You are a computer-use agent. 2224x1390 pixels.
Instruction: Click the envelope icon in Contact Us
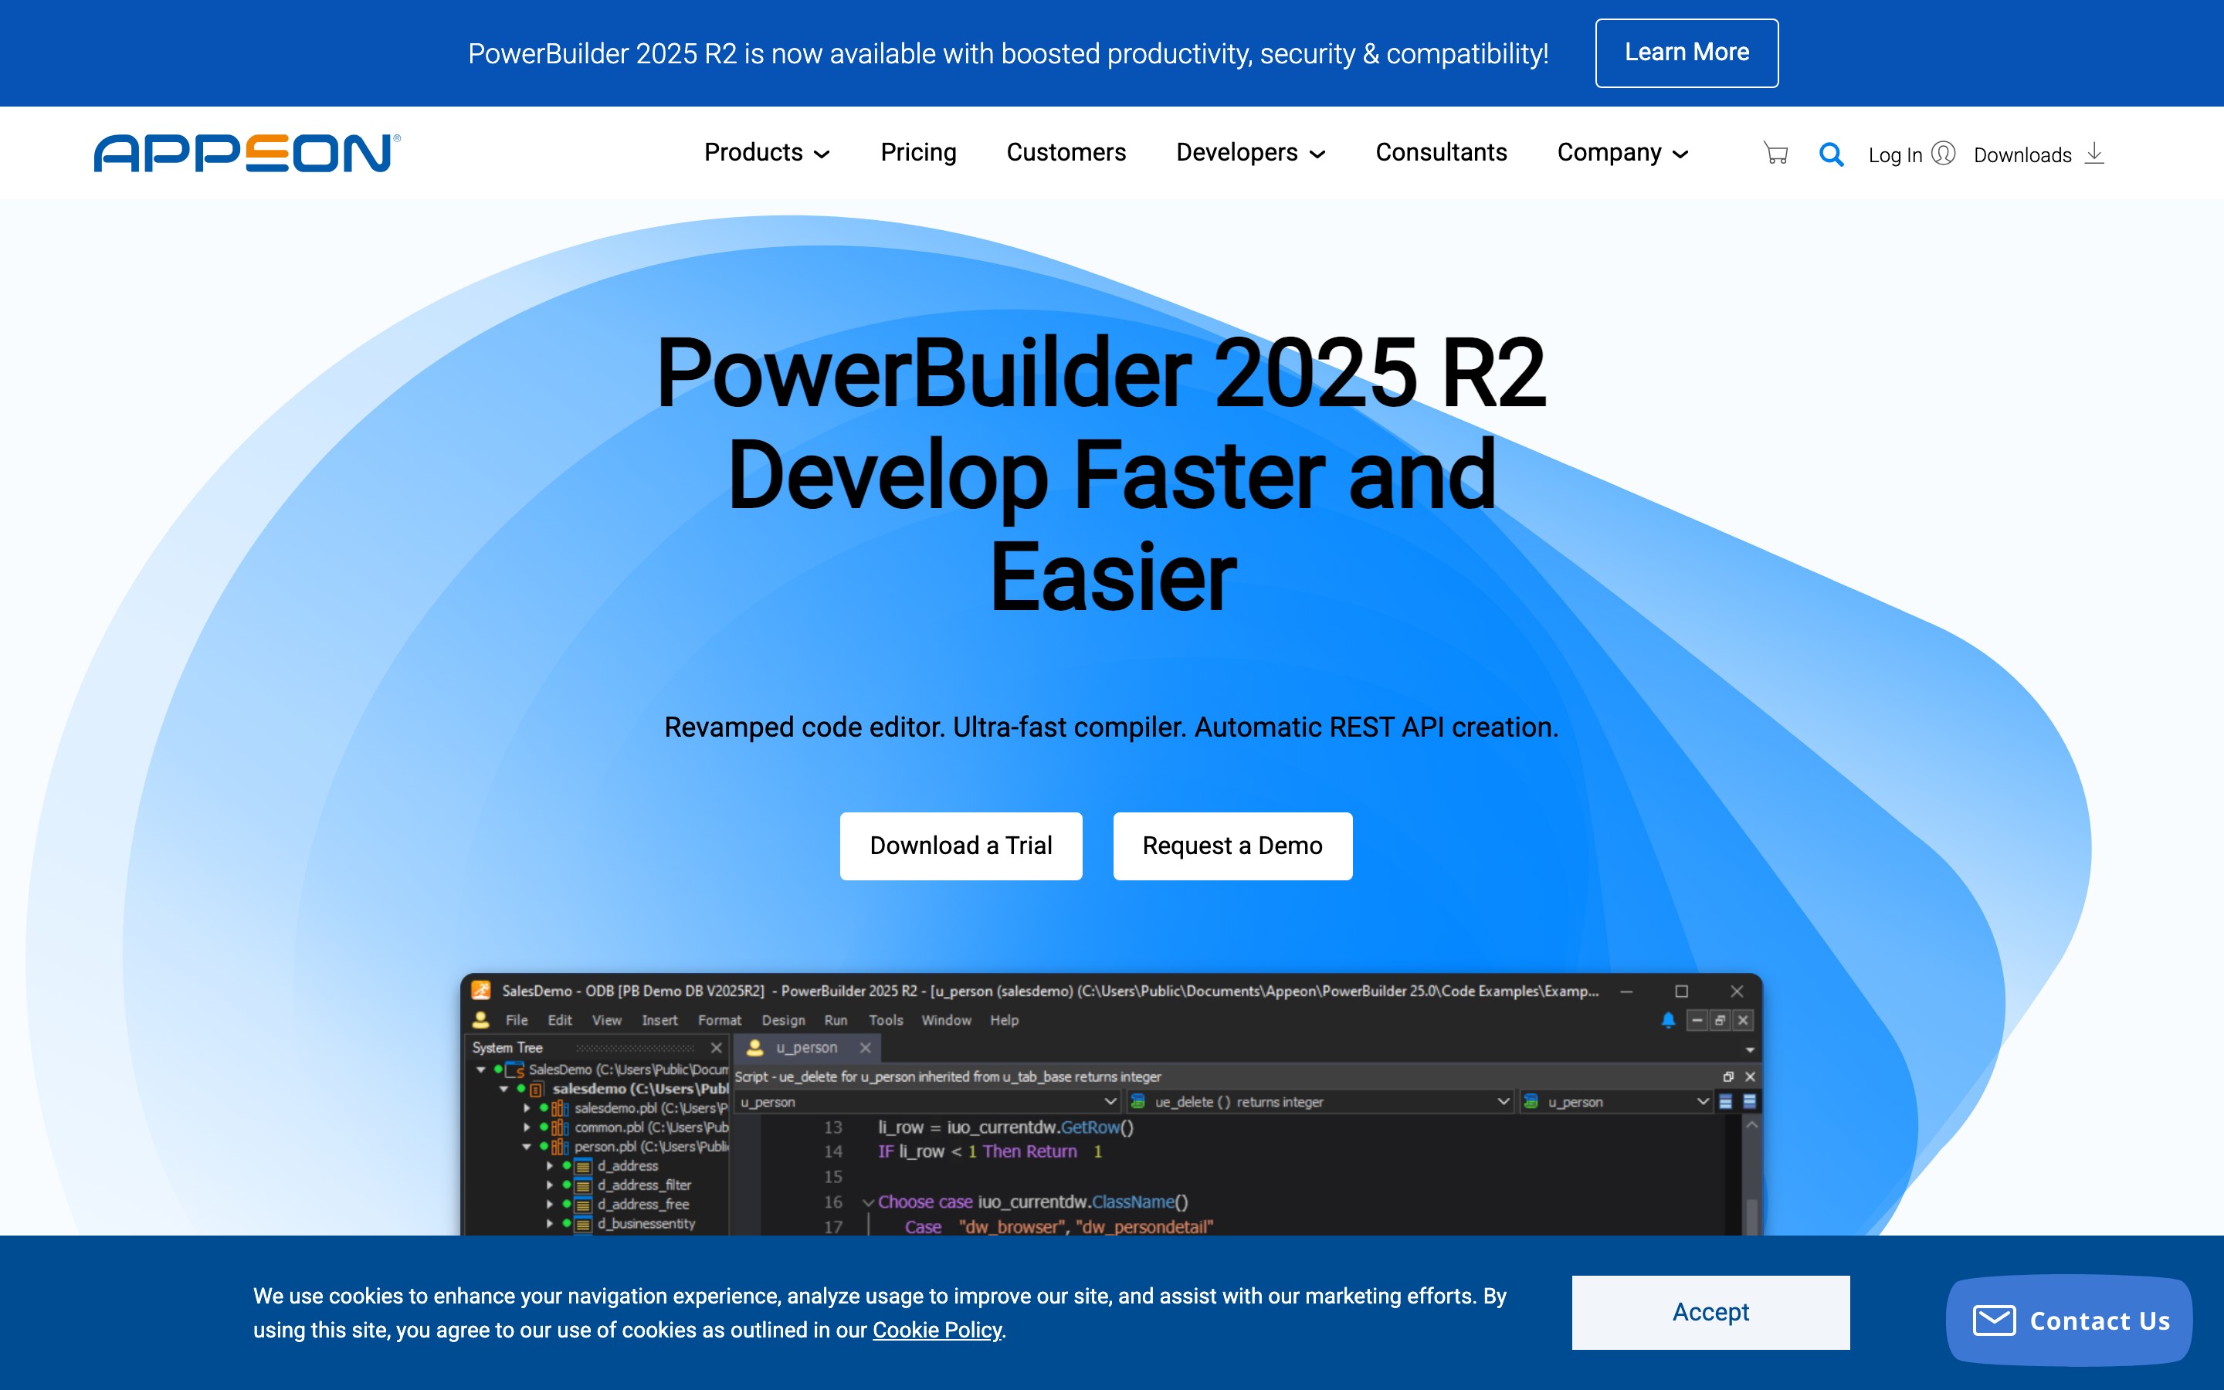1993,1320
